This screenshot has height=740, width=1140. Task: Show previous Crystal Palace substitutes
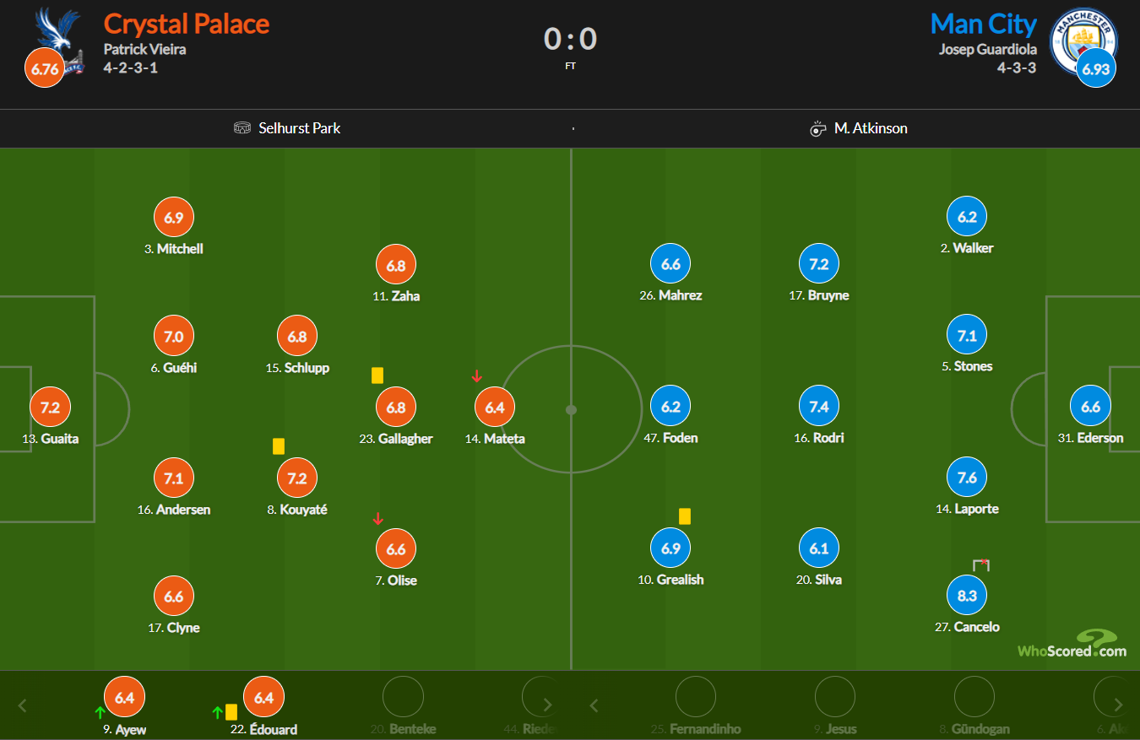pos(23,705)
